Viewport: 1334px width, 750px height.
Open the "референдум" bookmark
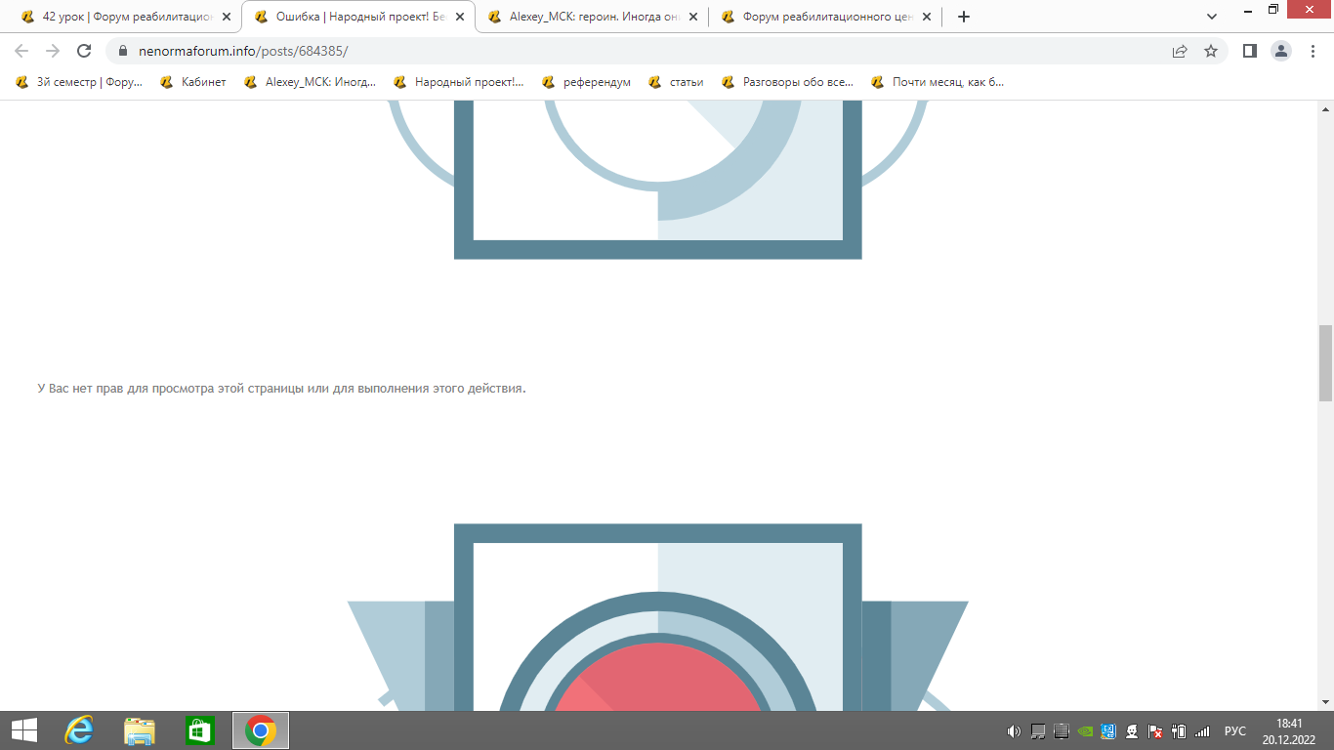tap(586, 82)
